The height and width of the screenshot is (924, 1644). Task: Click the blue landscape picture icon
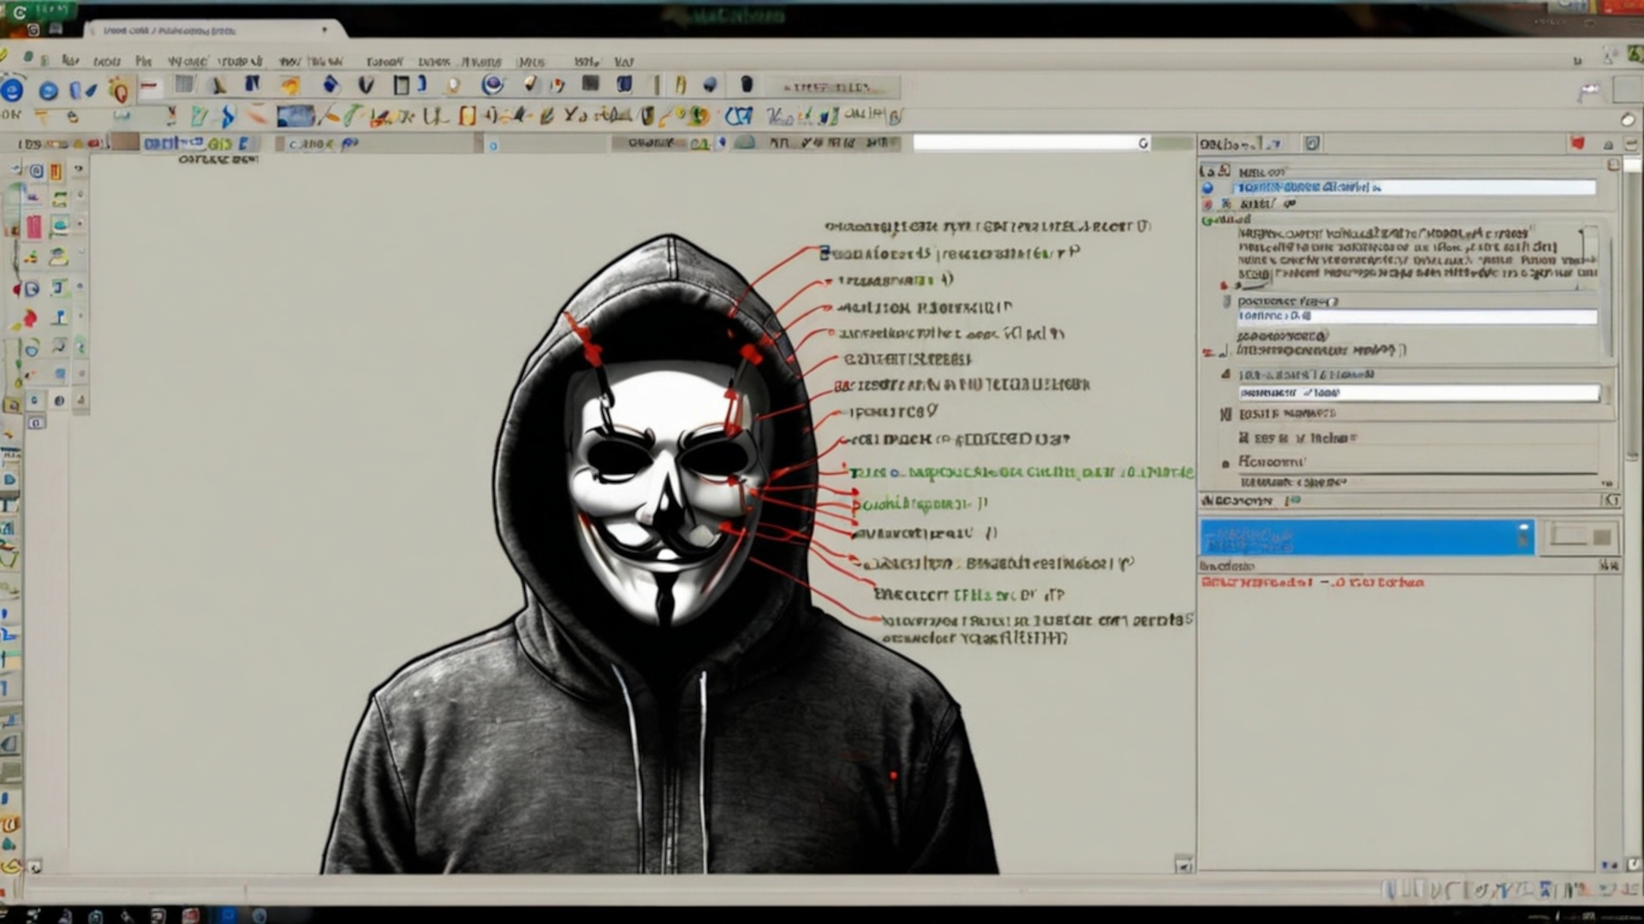295,115
